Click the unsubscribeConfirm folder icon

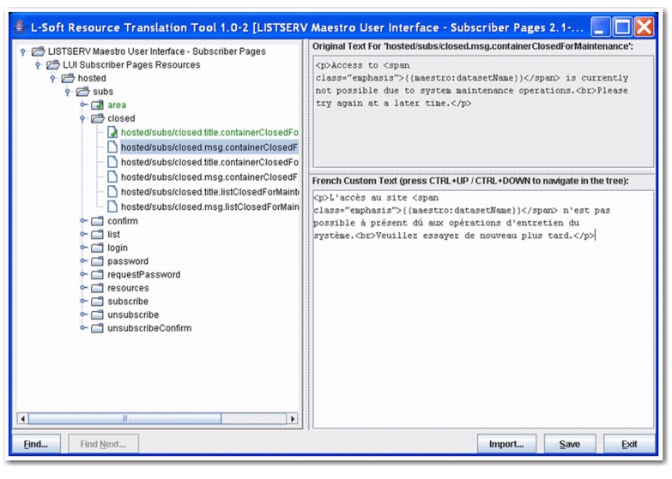click(x=98, y=328)
